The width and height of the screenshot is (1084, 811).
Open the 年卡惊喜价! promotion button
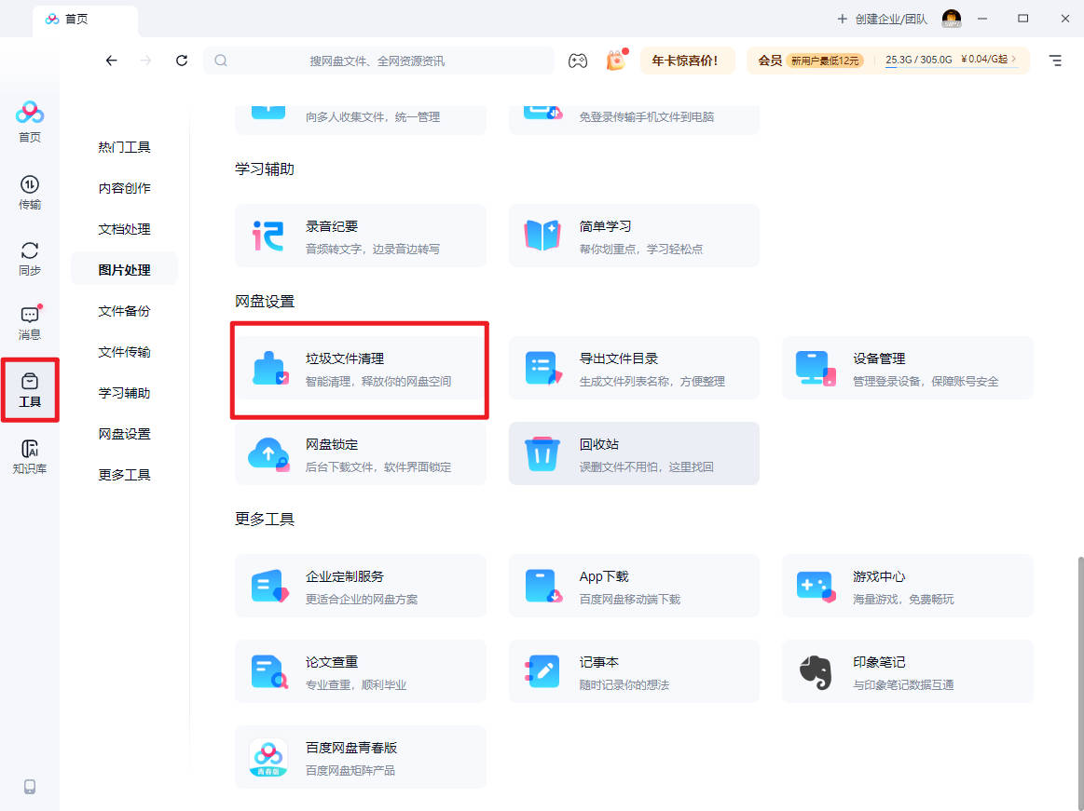pyautogui.click(x=685, y=61)
